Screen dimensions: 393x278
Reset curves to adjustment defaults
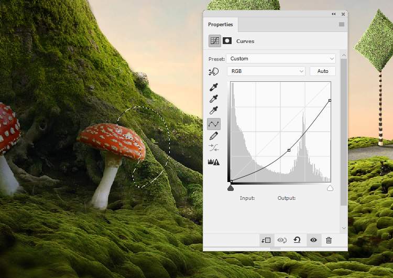pos(297,240)
